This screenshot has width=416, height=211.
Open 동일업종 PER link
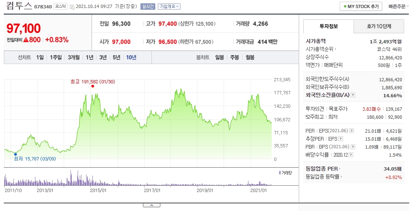point(323,168)
